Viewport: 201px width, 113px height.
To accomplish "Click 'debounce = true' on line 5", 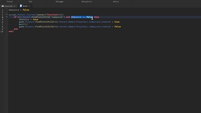I will point(29,19).
